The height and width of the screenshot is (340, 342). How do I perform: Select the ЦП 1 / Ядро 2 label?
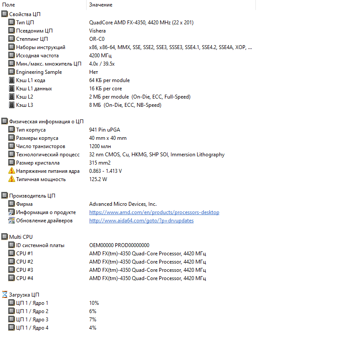tap(32, 311)
